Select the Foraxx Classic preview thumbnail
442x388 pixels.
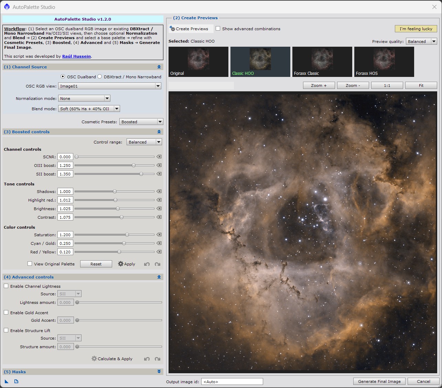(322, 62)
